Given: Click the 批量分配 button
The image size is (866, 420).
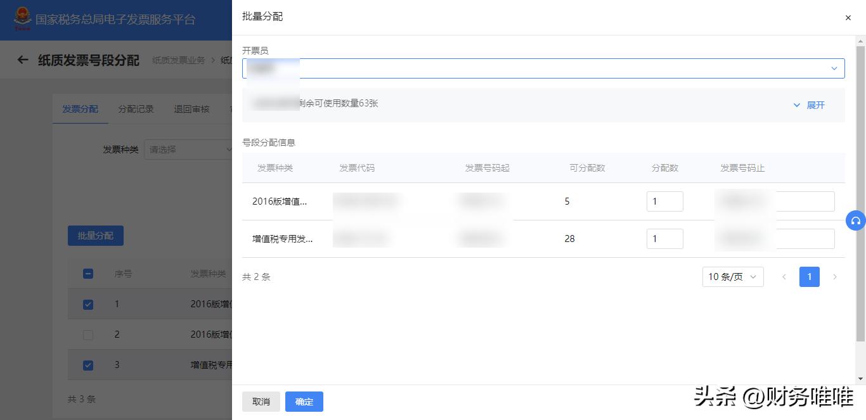Looking at the screenshot, I should click(x=95, y=235).
